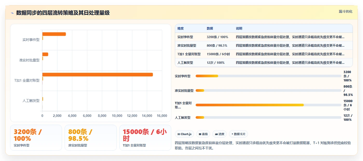Screen dimensions: 363x161
Task: Click the 准实时批量型 chart axis label
Action: (x=29, y=60)
